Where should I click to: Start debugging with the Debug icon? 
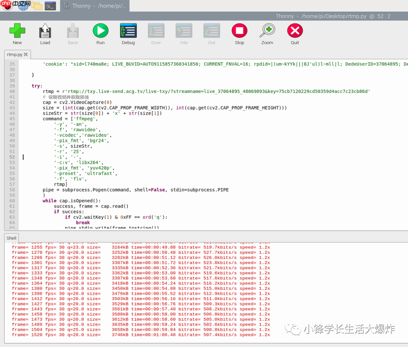pyautogui.click(x=128, y=31)
